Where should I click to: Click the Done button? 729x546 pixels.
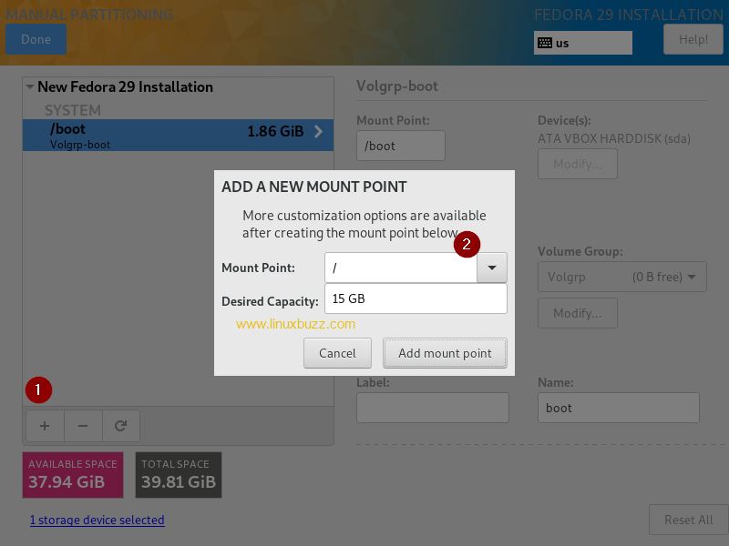36,39
